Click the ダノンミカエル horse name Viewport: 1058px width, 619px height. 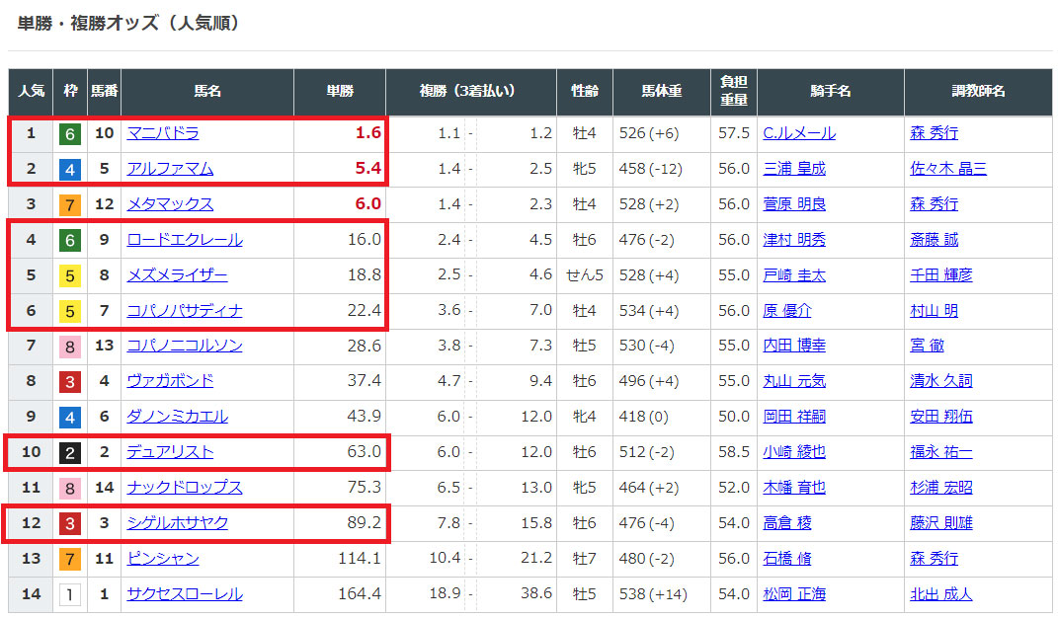(x=177, y=417)
